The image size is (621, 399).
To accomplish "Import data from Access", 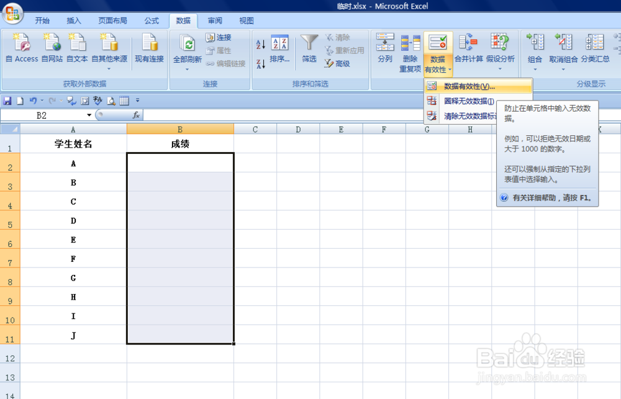I will tap(22, 48).
